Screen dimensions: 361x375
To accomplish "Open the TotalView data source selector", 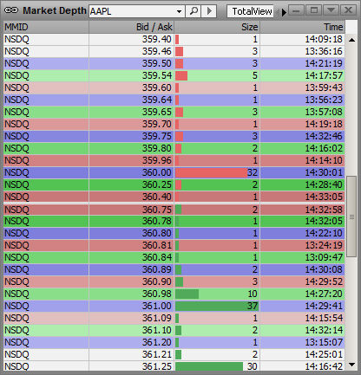I will point(250,11).
